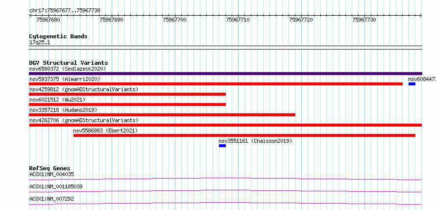
Task: Select the nsv5937375 (Almarri2020) red bar
Action: (216, 84)
